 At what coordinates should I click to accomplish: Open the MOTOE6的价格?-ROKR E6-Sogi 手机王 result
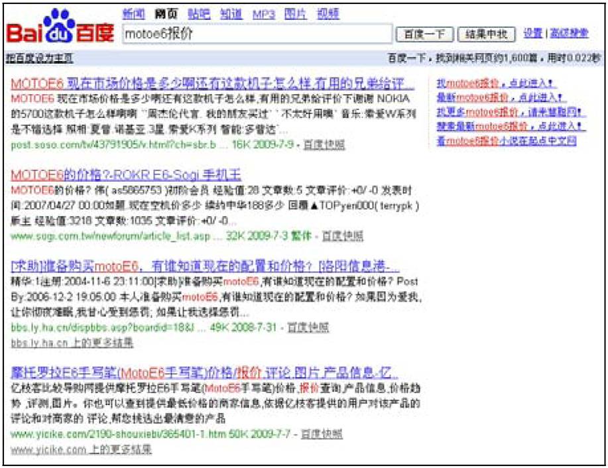point(126,175)
